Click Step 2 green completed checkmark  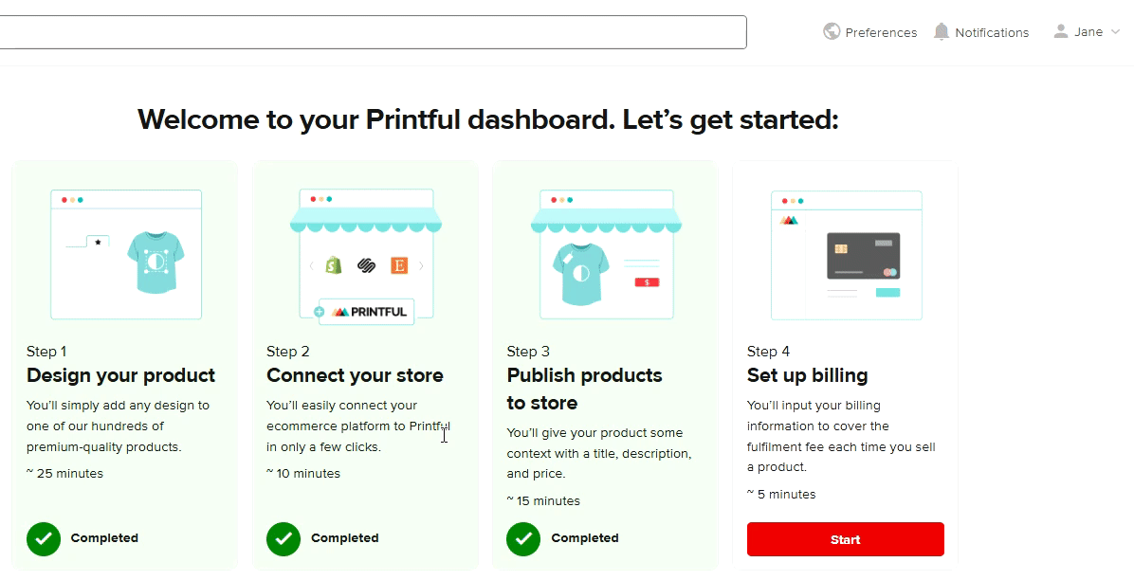(x=283, y=539)
